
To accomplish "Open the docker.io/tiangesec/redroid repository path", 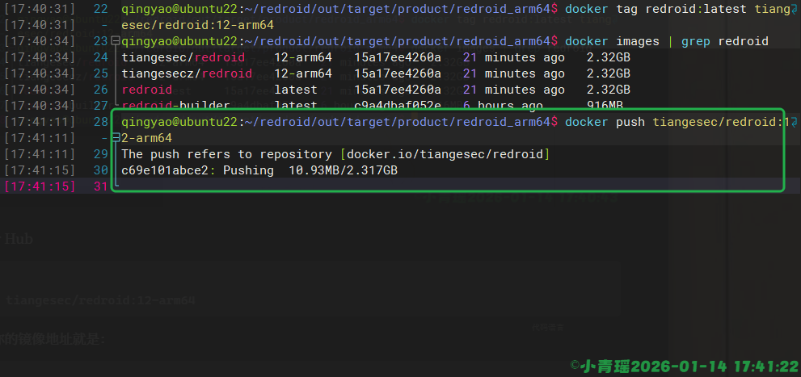I will (x=445, y=154).
